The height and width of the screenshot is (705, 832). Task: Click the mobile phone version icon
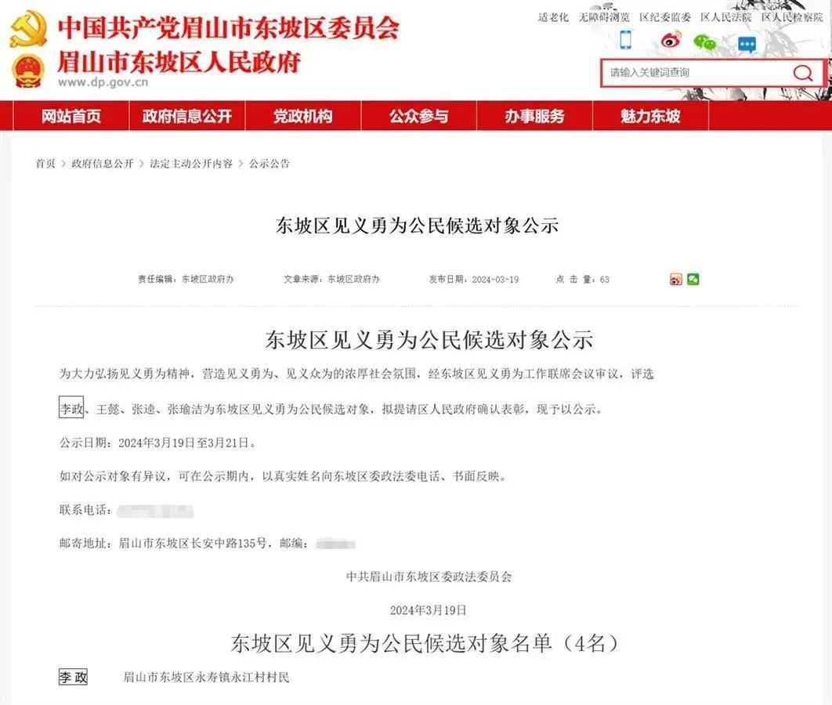click(626, 40)
